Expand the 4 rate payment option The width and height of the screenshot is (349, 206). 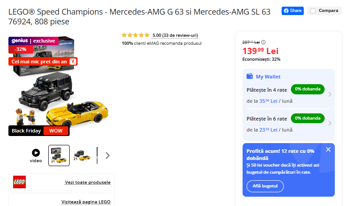329,94
